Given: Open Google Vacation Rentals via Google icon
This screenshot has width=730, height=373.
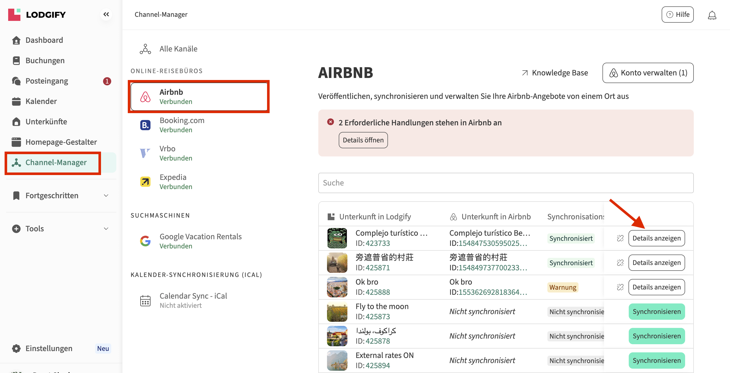Looking at the screenshot, I should click(145, 241).
